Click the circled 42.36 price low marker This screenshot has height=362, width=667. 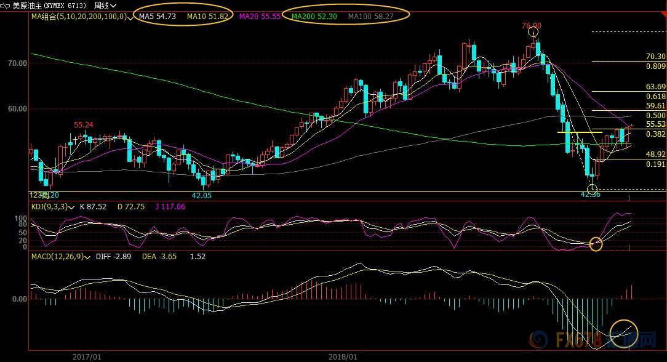point(592,189)
